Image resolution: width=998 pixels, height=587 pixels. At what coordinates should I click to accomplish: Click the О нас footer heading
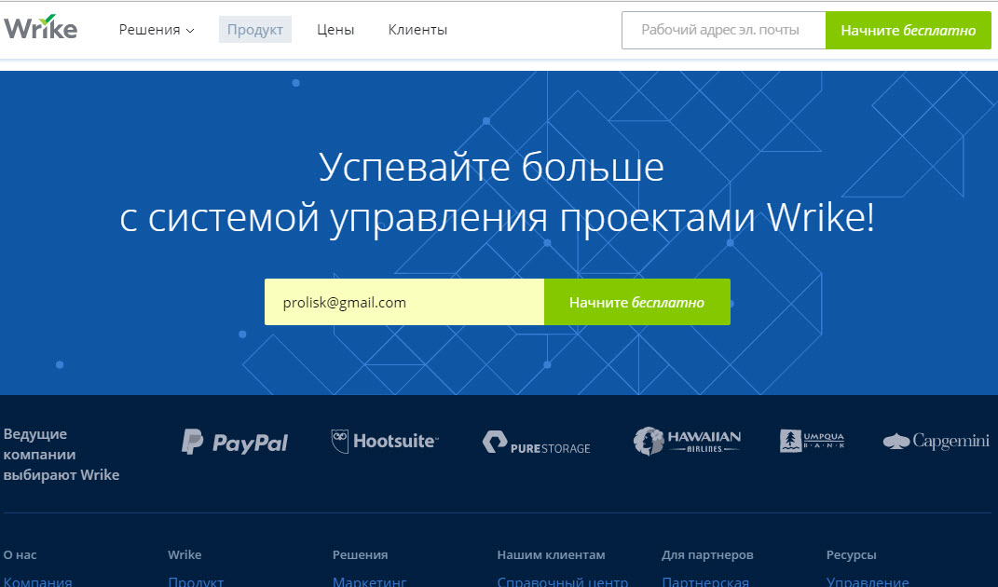tap(20, 554)
